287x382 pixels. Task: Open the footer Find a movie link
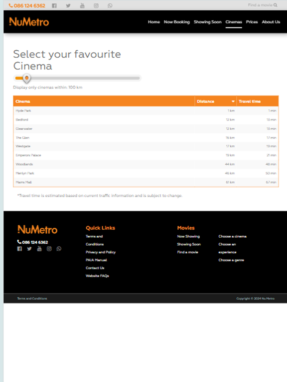coord(188,252)
